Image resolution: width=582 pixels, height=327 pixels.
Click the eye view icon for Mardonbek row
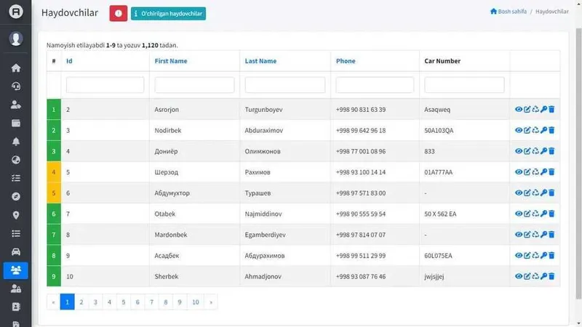point(519,235)
